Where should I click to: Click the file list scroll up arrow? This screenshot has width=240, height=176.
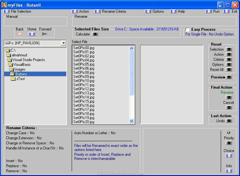click(x=131, y=48)
